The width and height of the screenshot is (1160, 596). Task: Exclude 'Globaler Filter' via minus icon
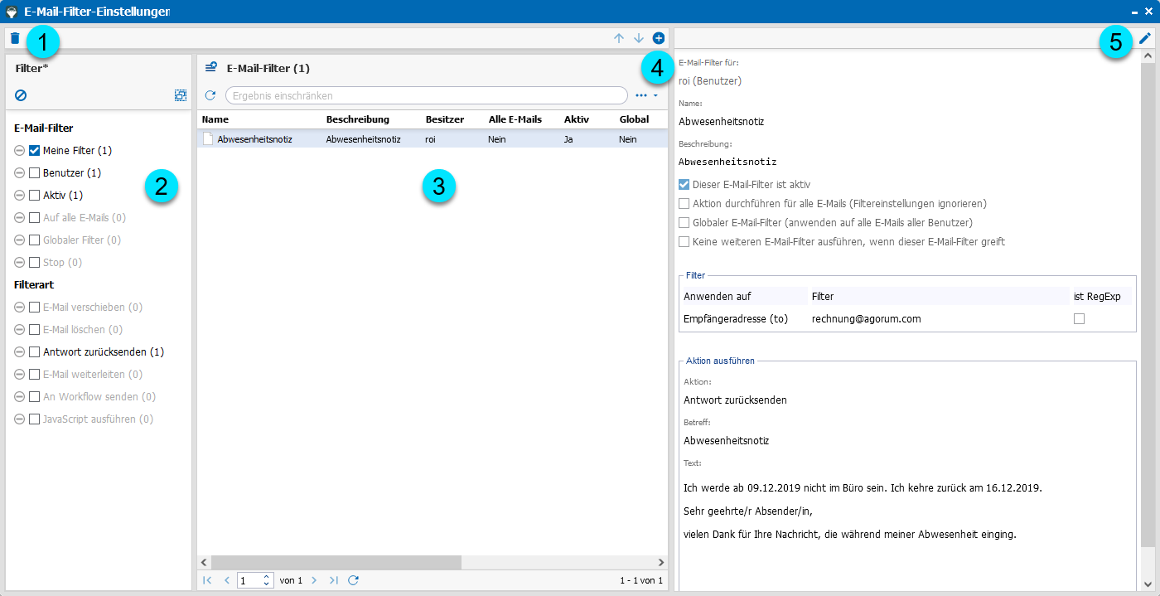20,240
